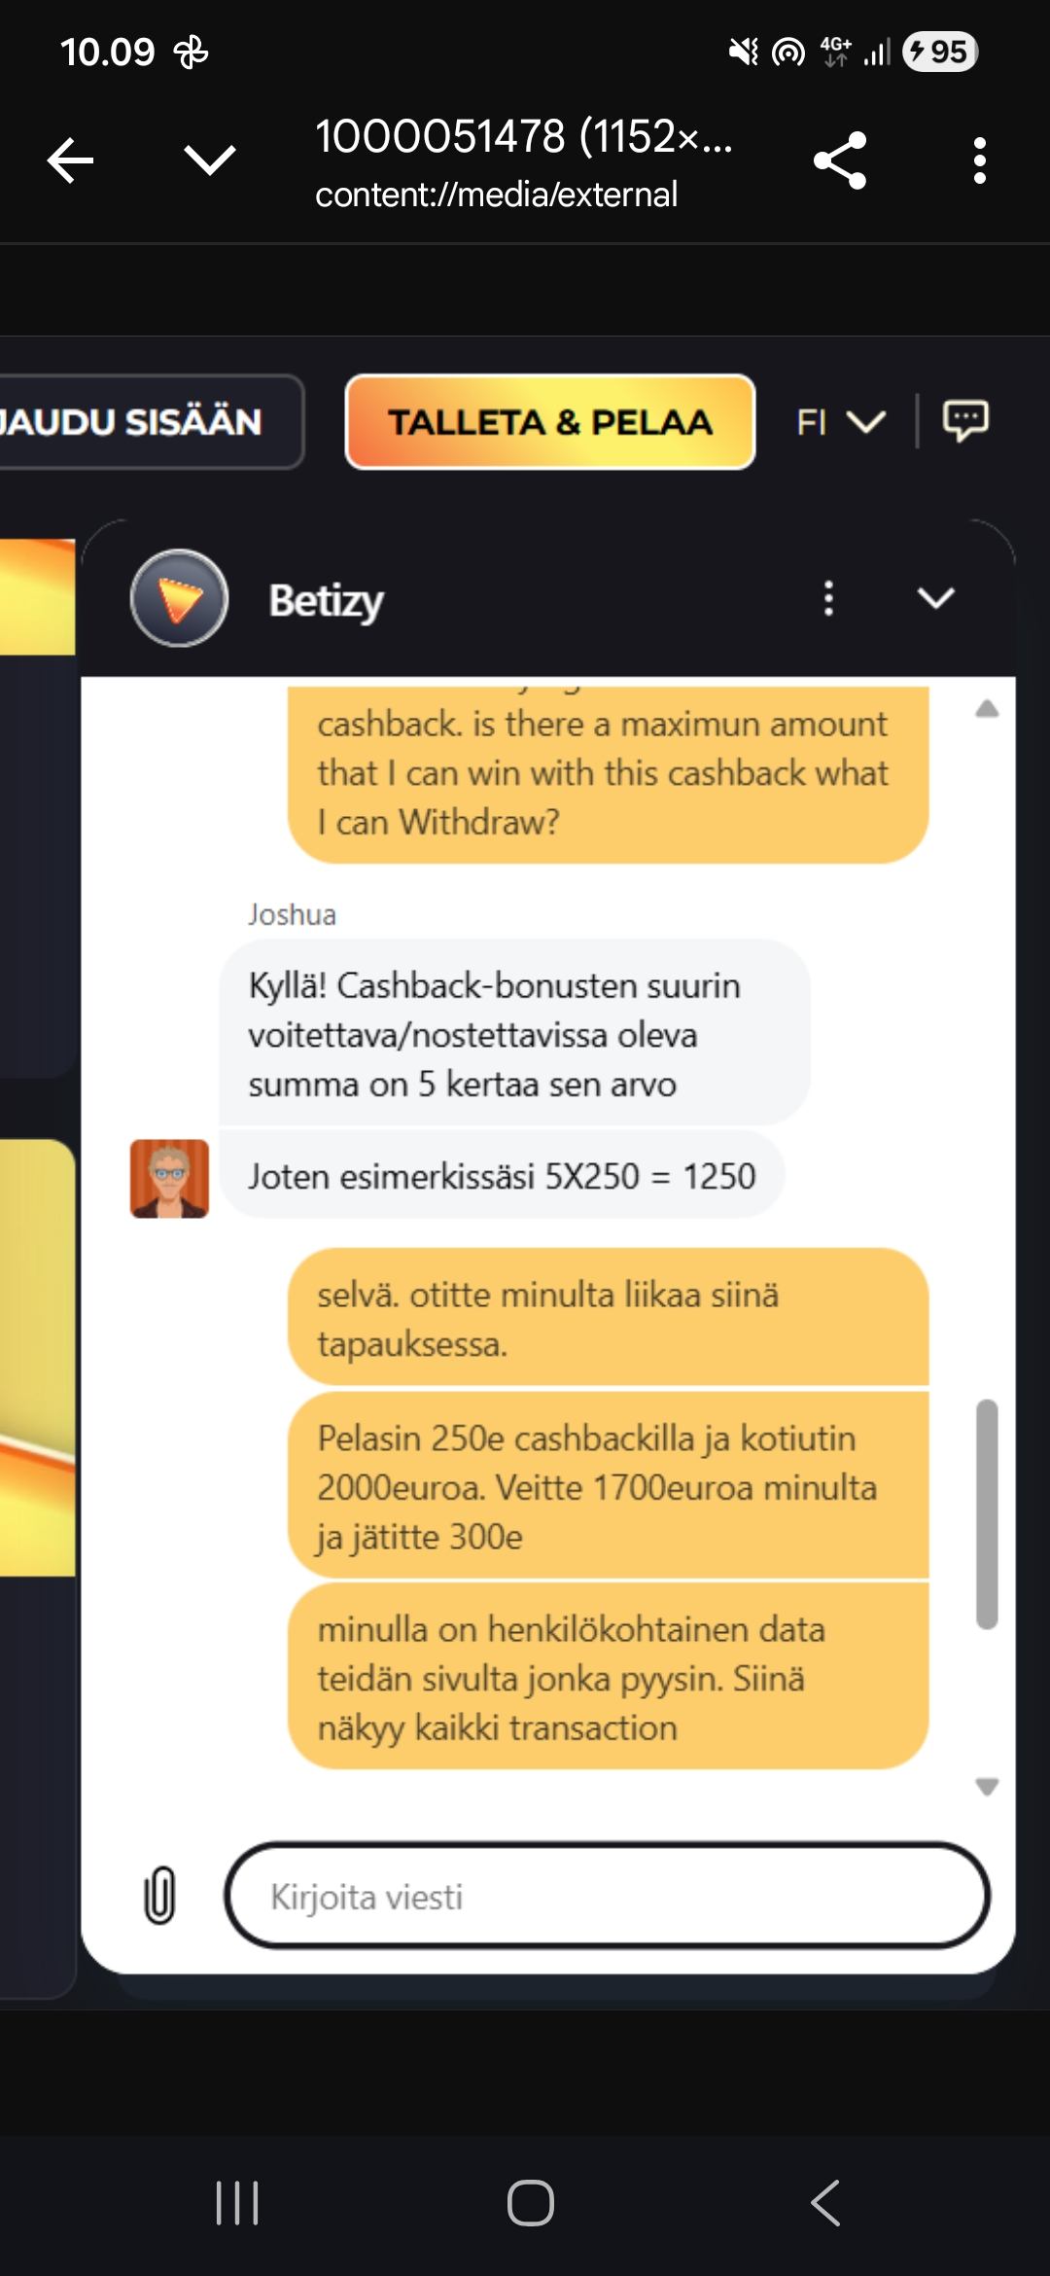Open chat options three-dot menu
Screen dimensions: 1050x2276
828,598
